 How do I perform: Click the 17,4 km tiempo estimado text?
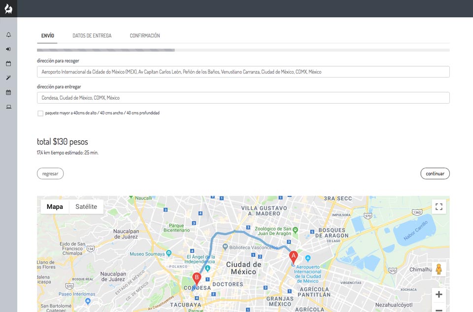(68, 153)
